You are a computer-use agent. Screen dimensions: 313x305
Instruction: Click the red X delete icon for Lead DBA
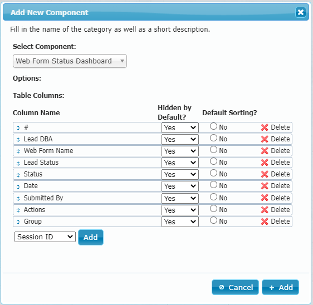pyautogui.click(x=265, y=139)
